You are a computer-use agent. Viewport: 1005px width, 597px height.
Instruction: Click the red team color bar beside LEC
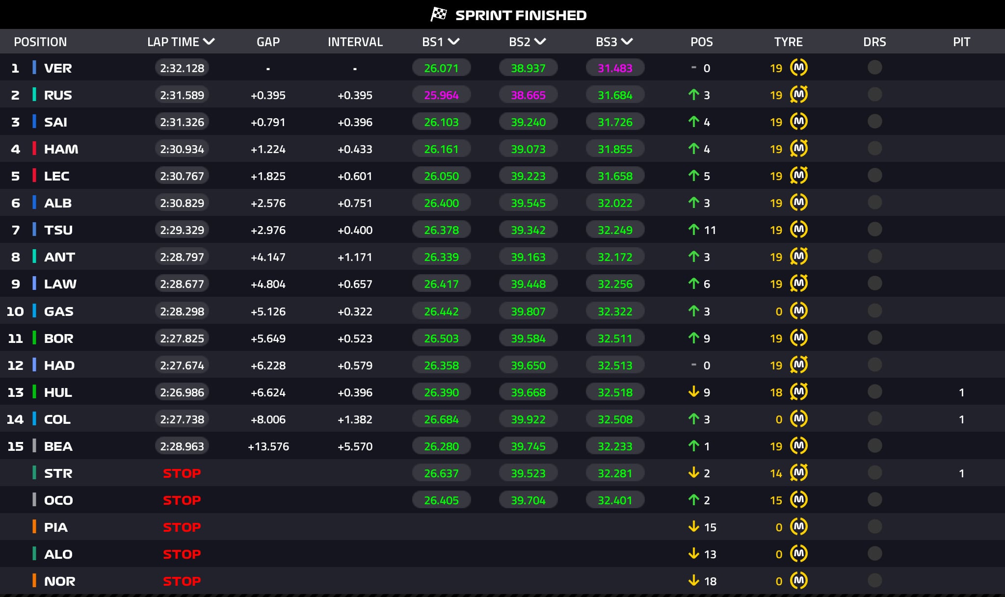point(34,175)
